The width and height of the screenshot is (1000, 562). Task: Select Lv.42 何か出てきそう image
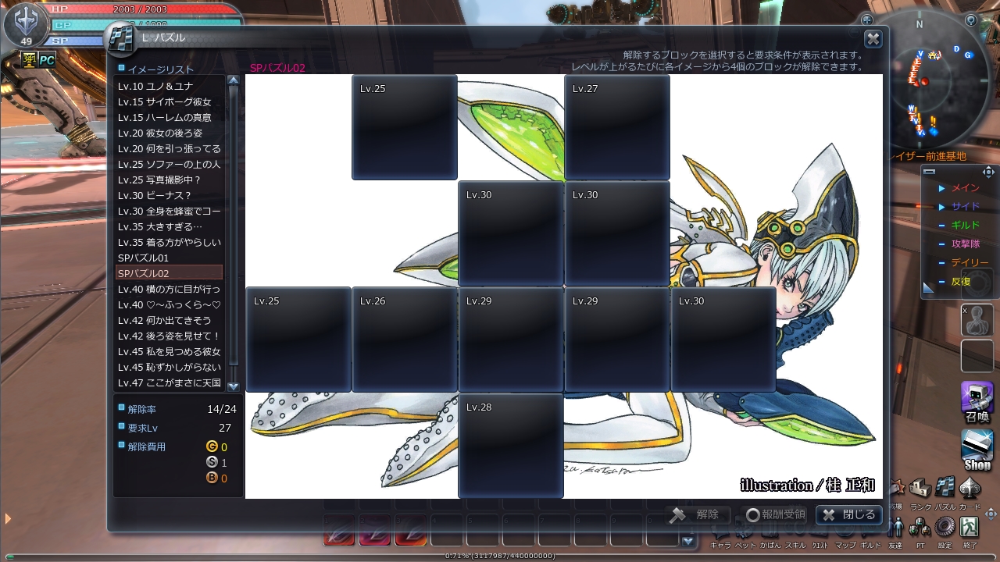coord(170,320)
